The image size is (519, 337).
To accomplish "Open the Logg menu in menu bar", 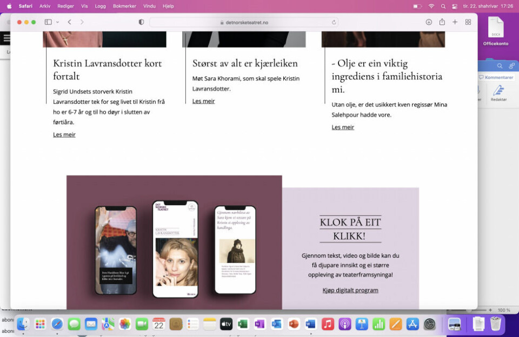I will pyautogui.click(x=101, y=6).
